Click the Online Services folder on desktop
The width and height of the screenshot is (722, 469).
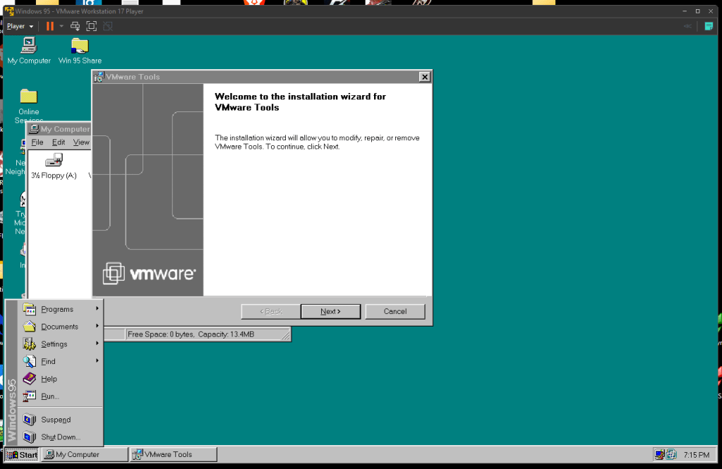click(28, 97)
